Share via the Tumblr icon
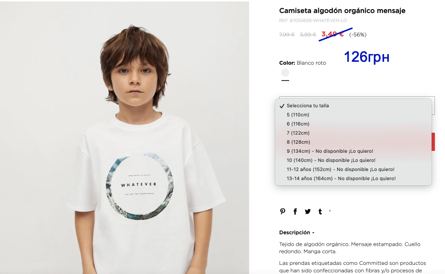This screenshot has height=274, width=445. [320, 211]
